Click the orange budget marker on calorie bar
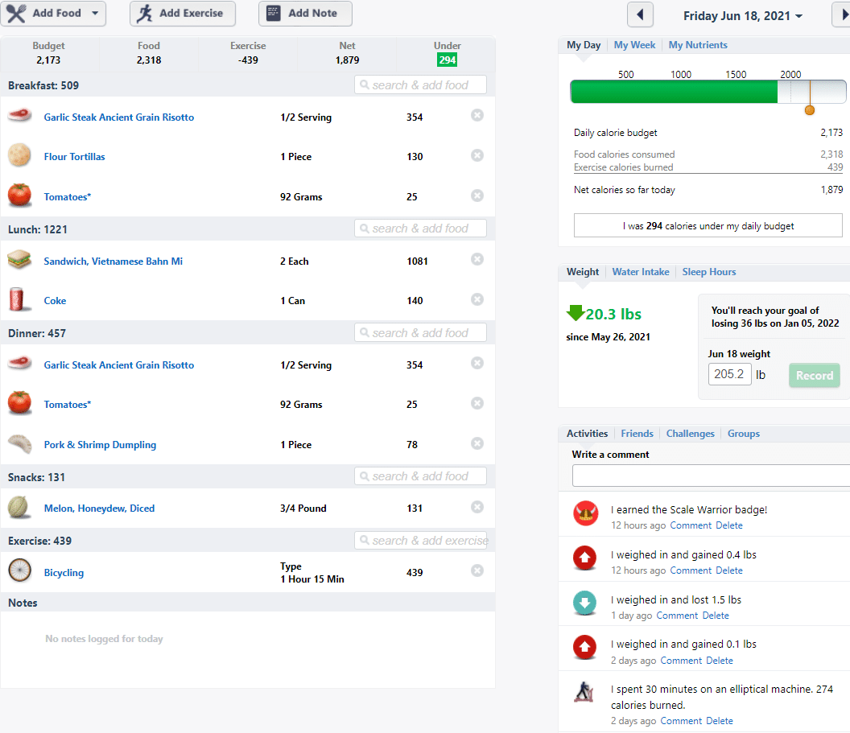850x733 pixels. pos(810,110)
